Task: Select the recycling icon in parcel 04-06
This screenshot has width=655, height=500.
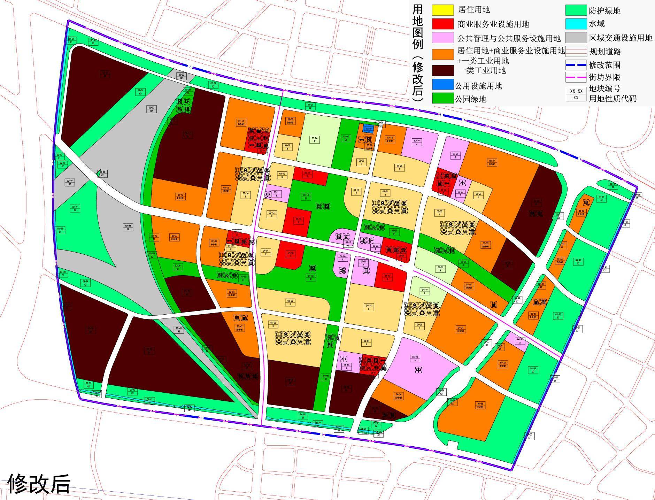Action: pos(292,342)
